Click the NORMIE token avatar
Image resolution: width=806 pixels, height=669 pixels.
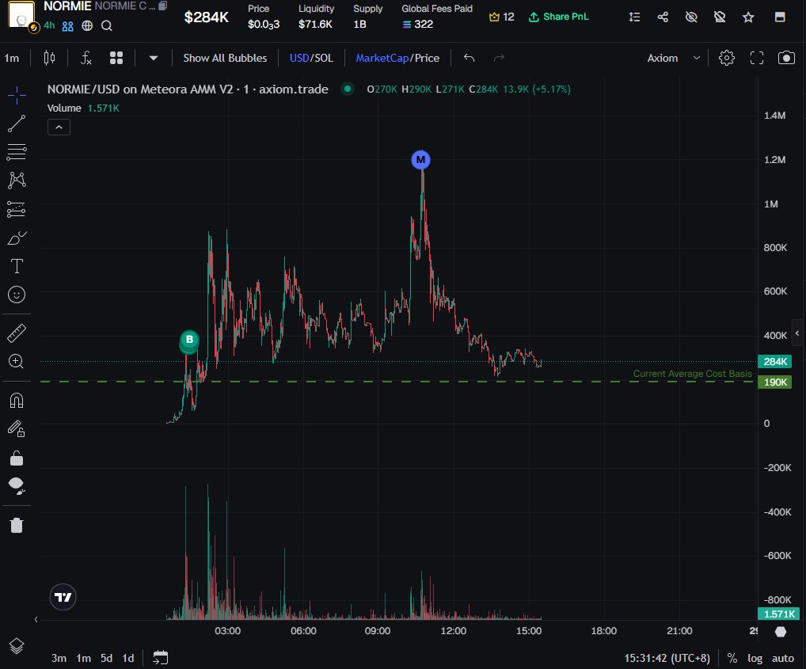coord(21,14)
